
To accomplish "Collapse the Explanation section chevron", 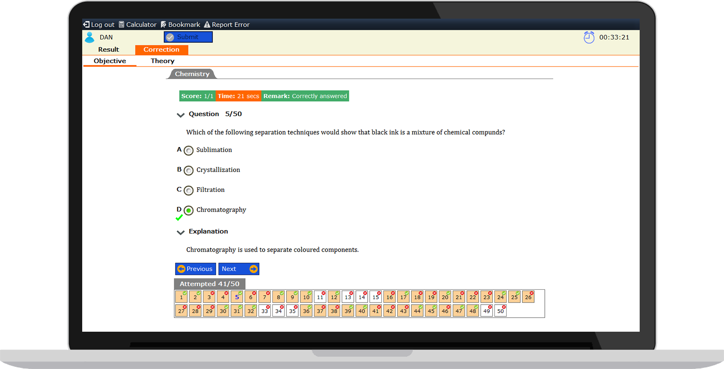I will point(181,232).
